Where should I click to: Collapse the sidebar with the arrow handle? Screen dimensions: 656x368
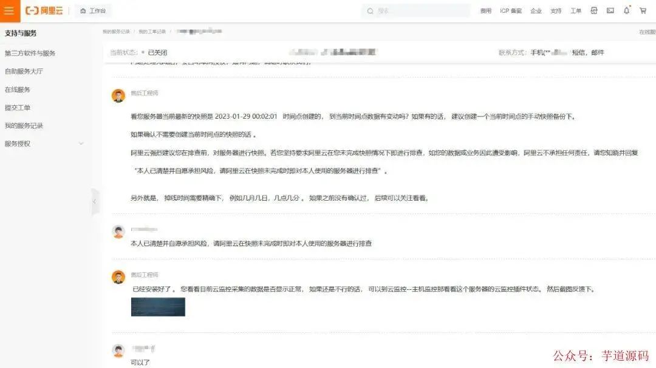click(95, 201)
